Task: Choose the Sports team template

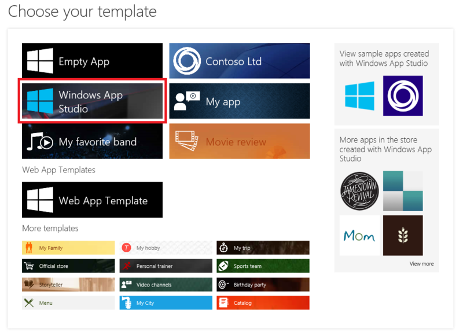Action: [263, 266]
